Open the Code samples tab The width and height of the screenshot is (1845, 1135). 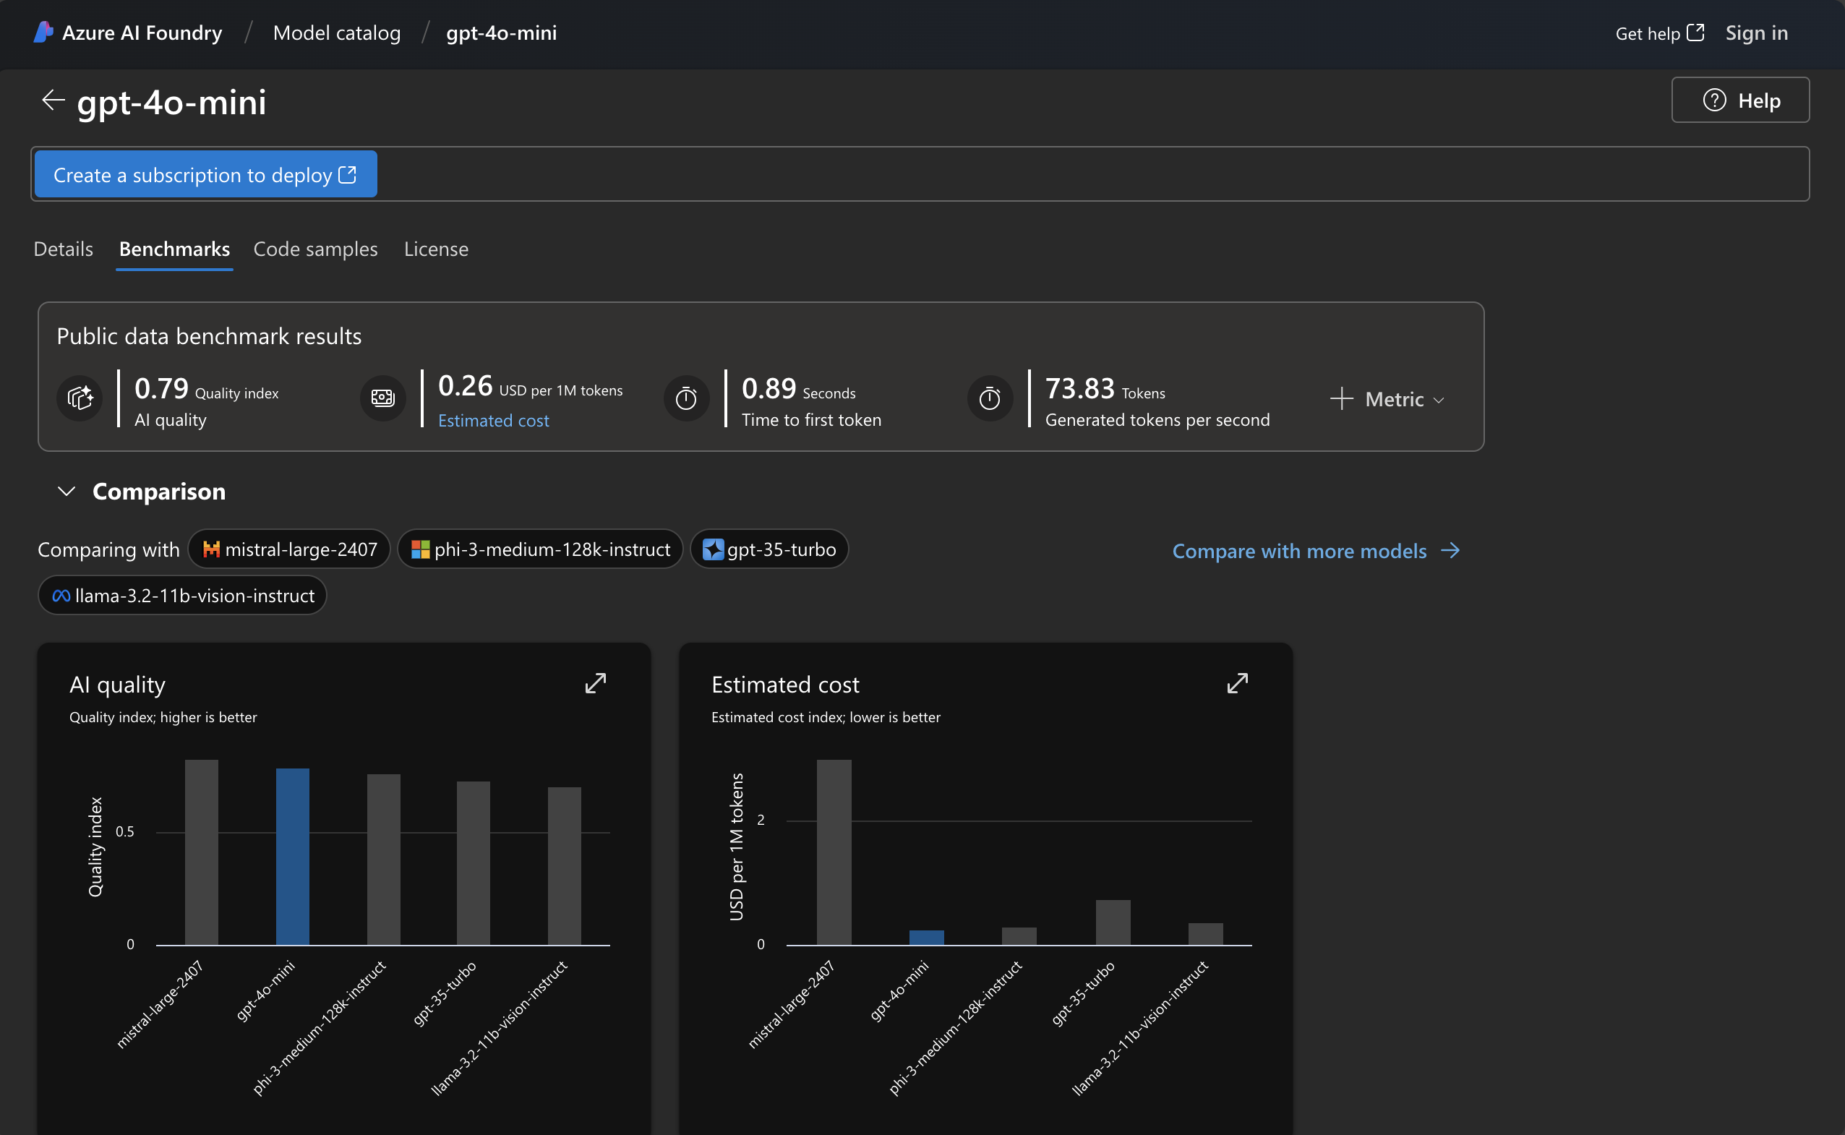tap(315, 249)
